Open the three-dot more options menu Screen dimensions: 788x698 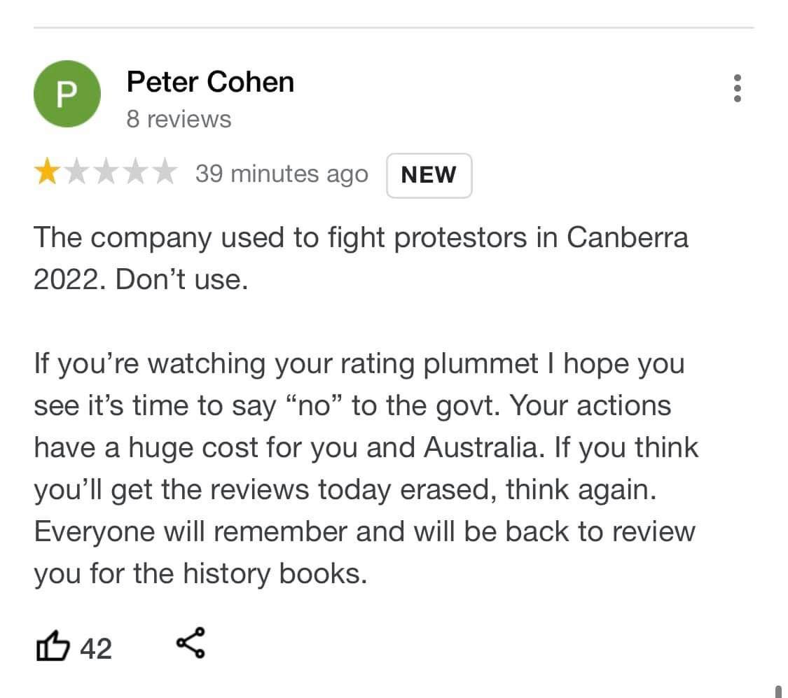(x=738, y=88)
